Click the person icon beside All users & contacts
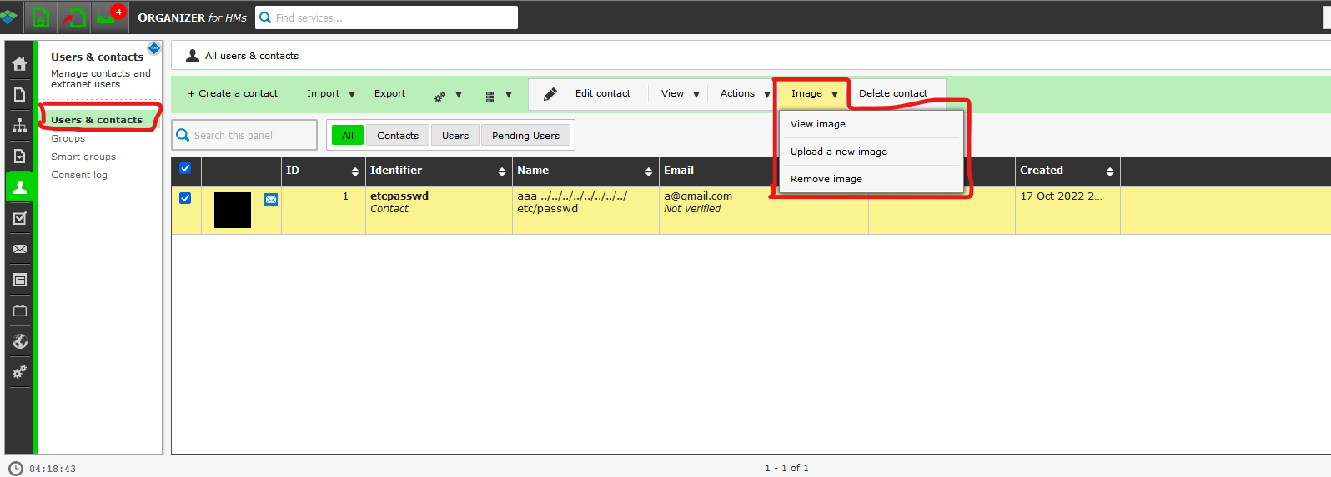This screenshot has height=477, width=1331. [193, 56]
